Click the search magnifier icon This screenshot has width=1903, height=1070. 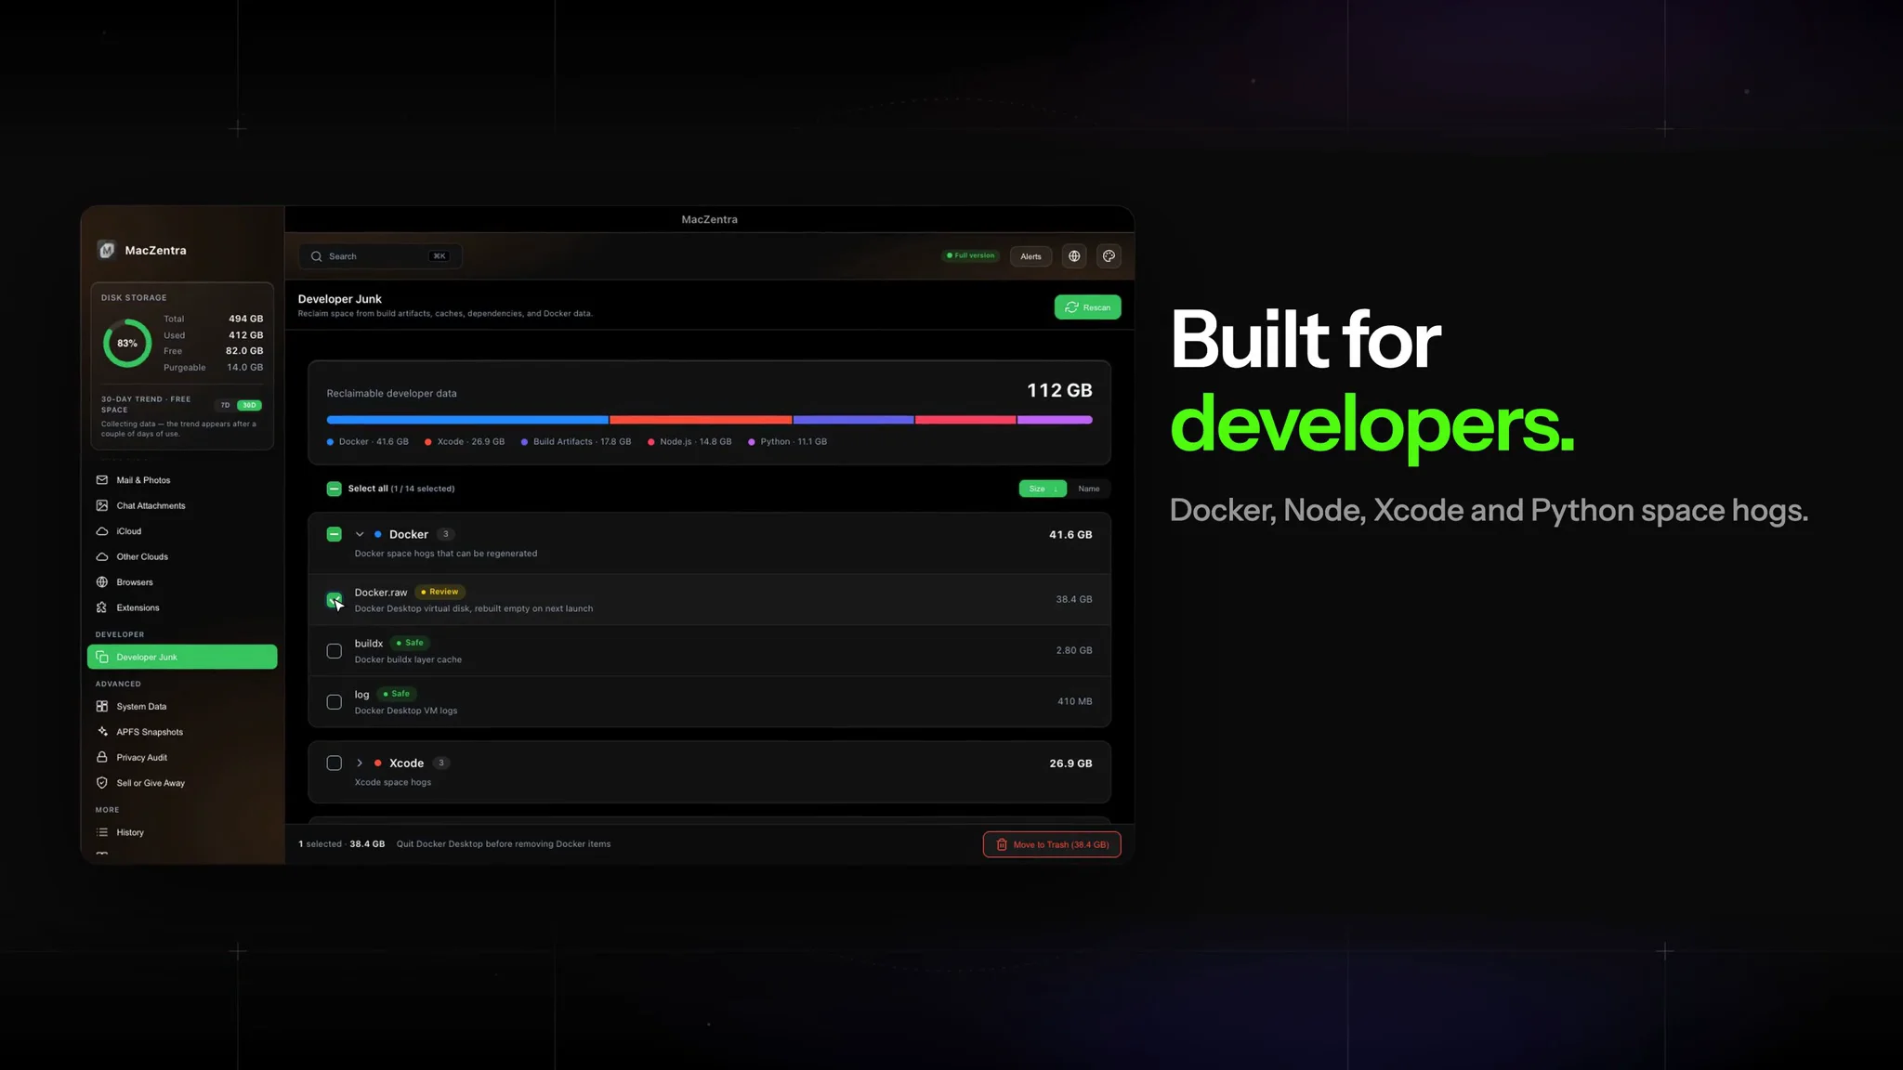[317, 256]
